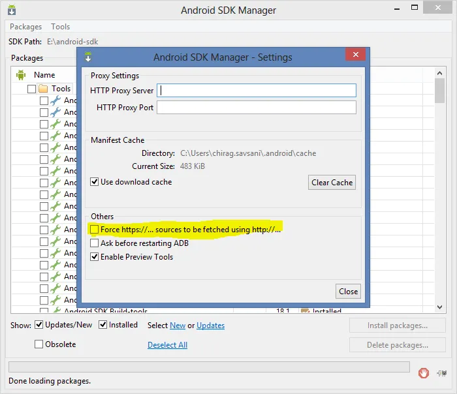Toggle the Updates/New show filter checkbox
457x394 pixels.
39,324
